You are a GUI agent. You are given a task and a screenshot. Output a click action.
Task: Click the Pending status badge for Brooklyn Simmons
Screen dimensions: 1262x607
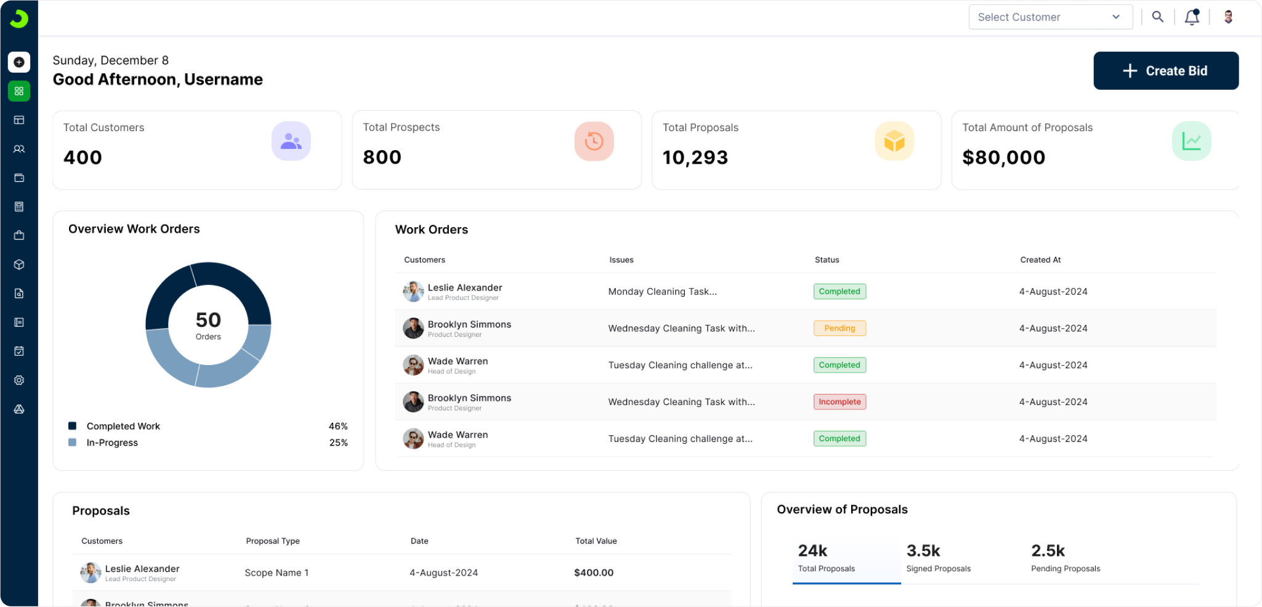pos(839,328)
